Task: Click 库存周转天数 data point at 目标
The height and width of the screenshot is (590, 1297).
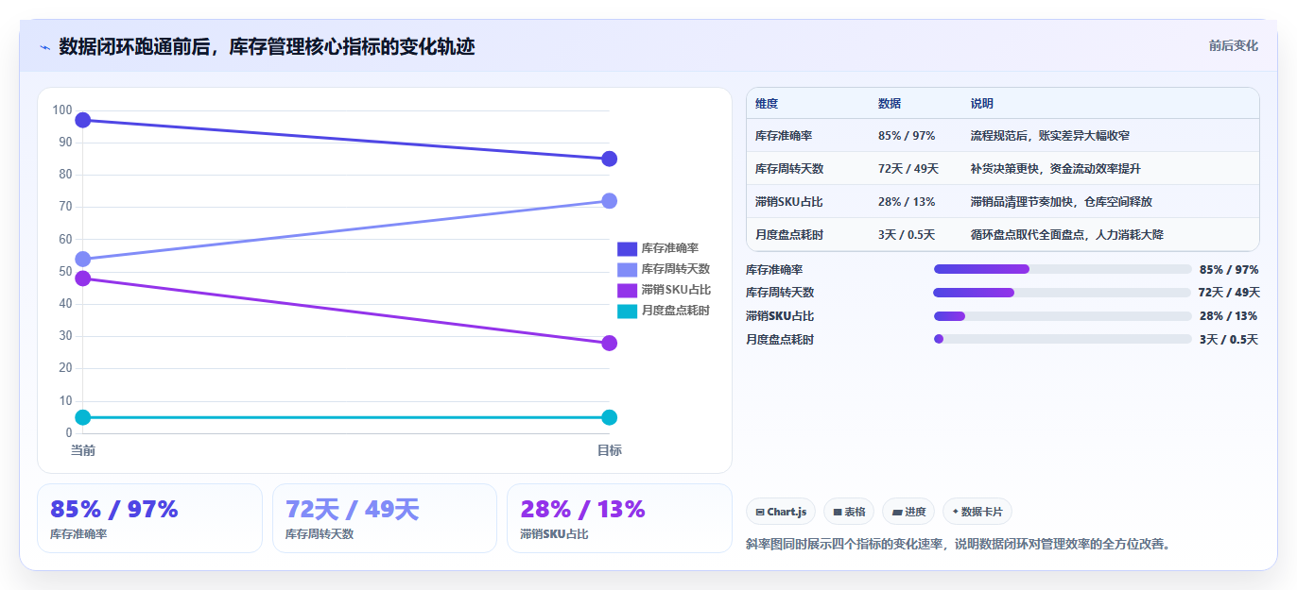Action: [x=609, y=200]
